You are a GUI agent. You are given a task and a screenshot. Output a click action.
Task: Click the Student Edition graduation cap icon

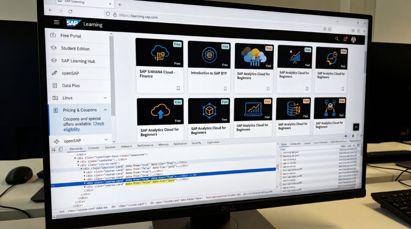pos(53,48)
